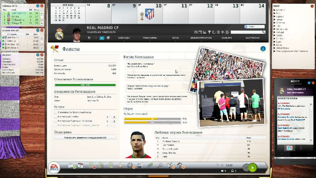Click the right arrow on second Услуги row

114,117
